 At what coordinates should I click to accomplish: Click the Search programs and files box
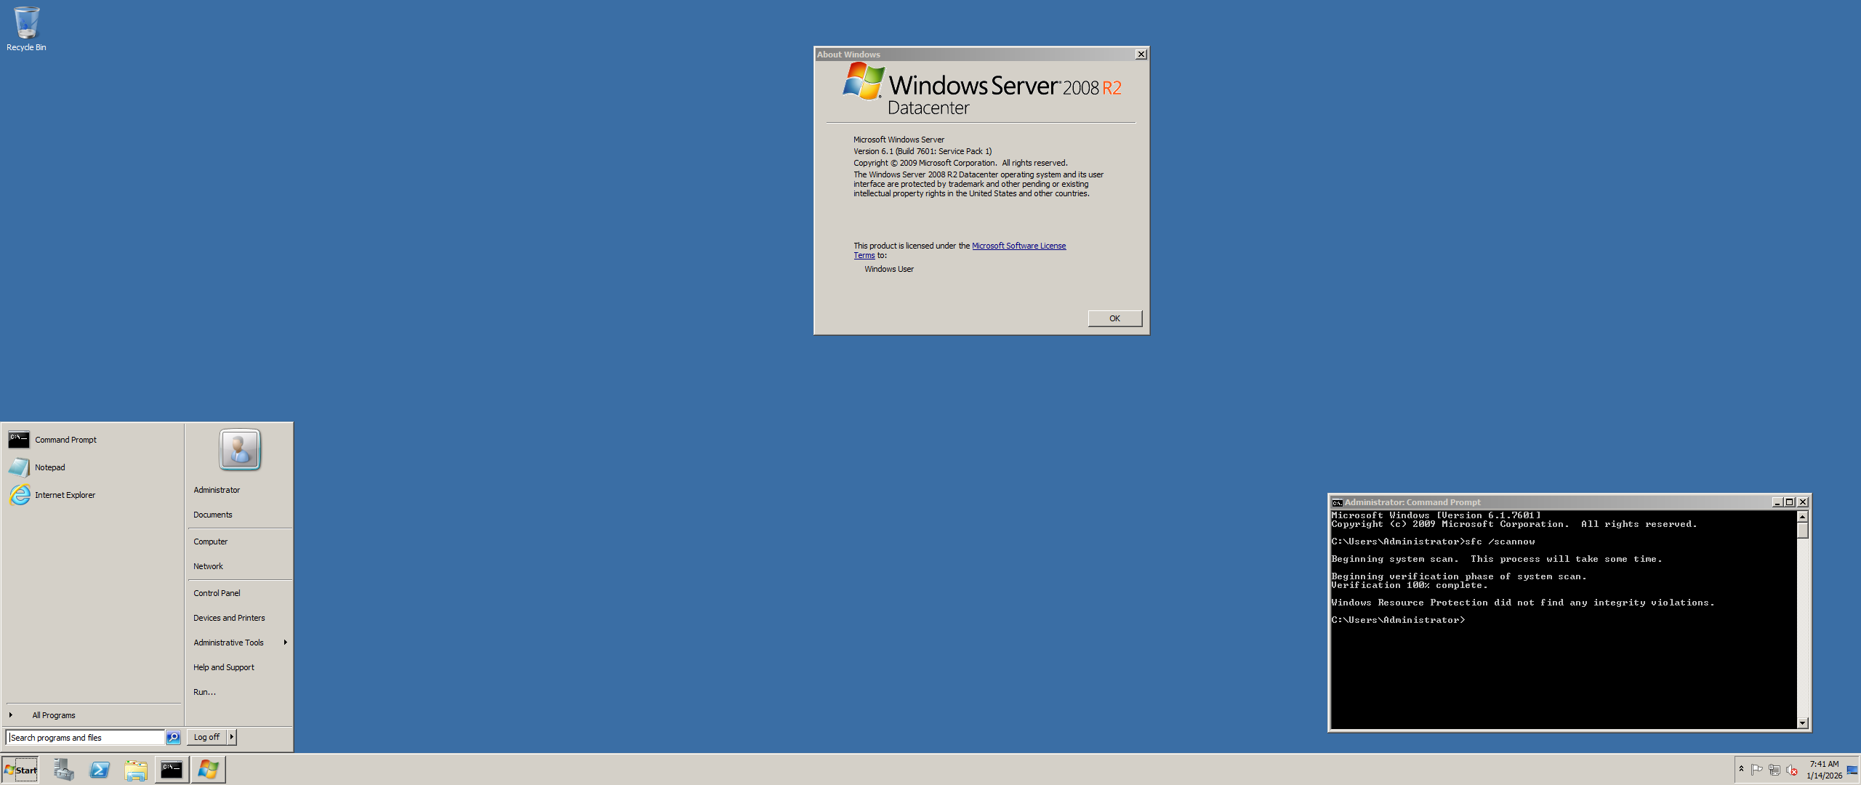point(85,738)
